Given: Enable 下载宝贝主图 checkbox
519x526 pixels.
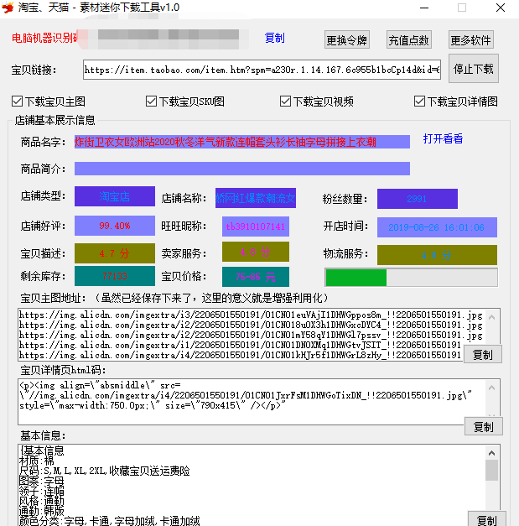Looking at the screenshot, I should (x=18, y=102).
